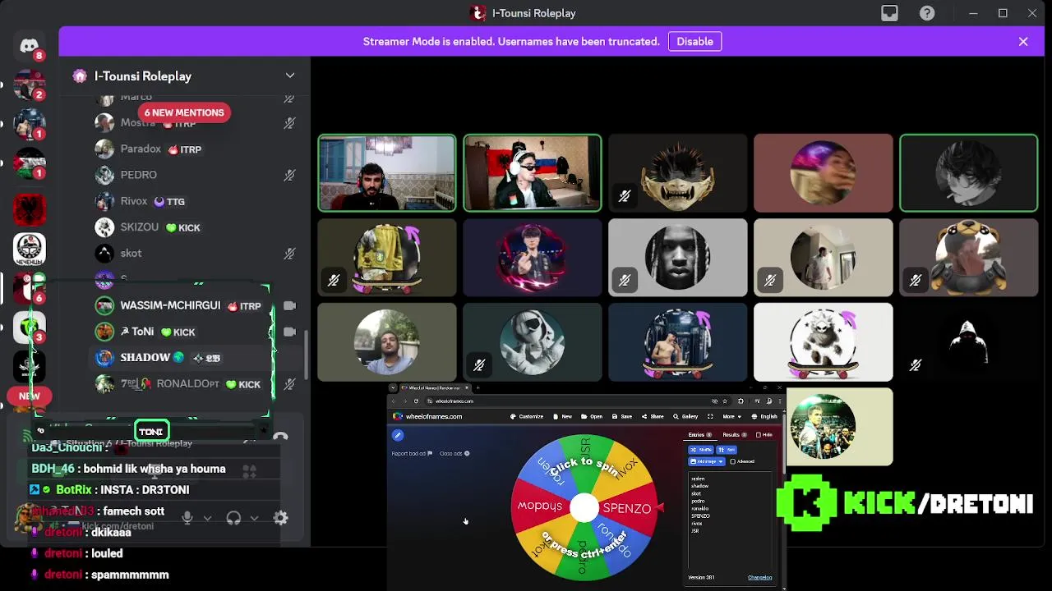1052x591 pixels.
Task: Open the Chrome extensions puzzle icon
Action: click(741, 401)
